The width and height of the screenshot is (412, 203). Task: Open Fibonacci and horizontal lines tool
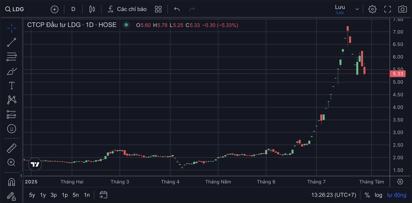tap(12, 57)
